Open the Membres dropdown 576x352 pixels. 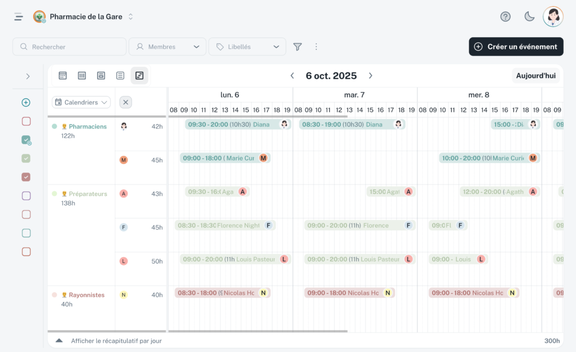pyautogui.click(x=167, y=47)
